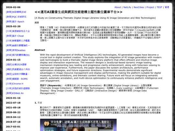This screenshot has height=131, width=175.
Task: Collapse the 2026-02-06 date group
Action: [13, 7]
